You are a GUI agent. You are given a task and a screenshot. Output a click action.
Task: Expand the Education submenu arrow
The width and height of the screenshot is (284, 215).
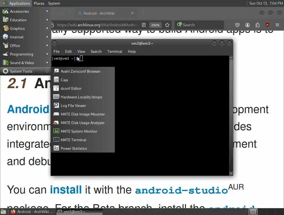point(47,20)
